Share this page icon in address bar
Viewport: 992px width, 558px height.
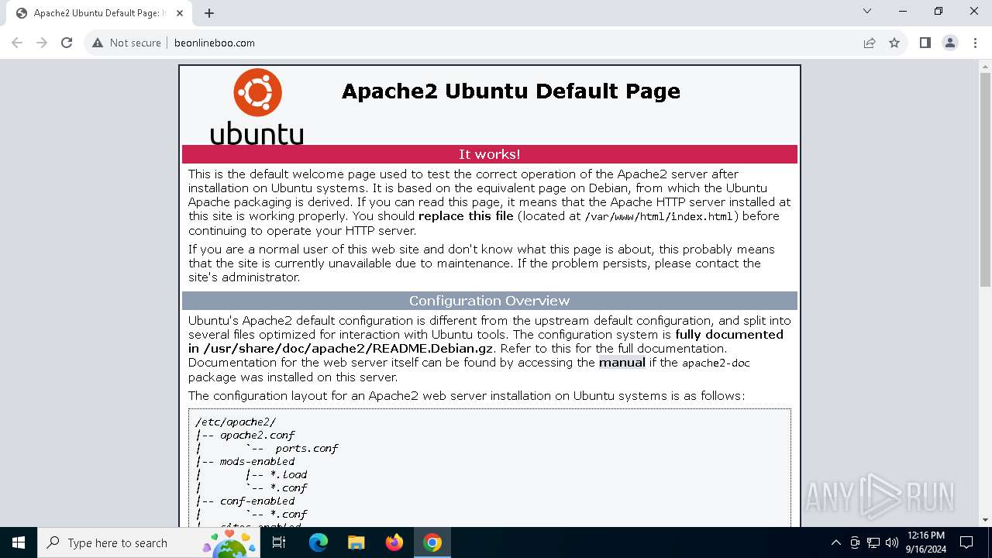[870, 43]
